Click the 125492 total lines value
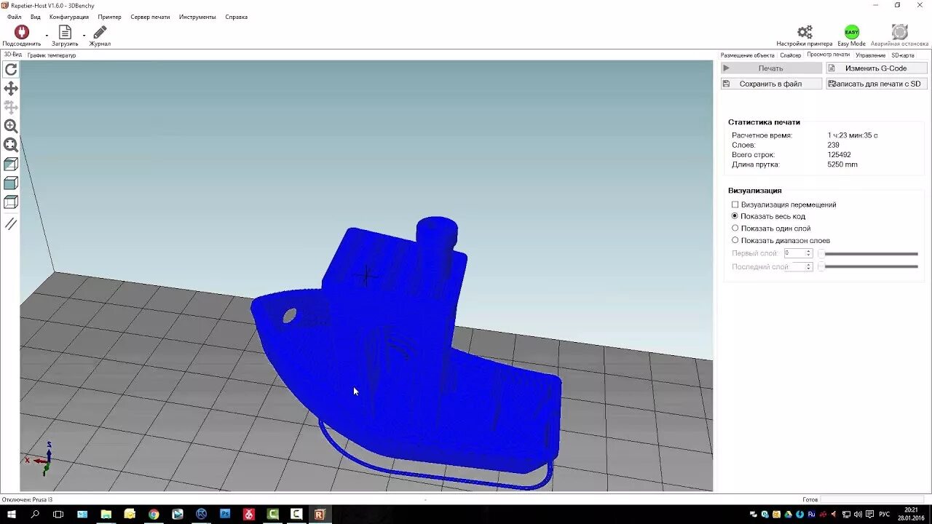Image resolution: width=932 pixels, height=524 pixels. click(x=839, y=155)
